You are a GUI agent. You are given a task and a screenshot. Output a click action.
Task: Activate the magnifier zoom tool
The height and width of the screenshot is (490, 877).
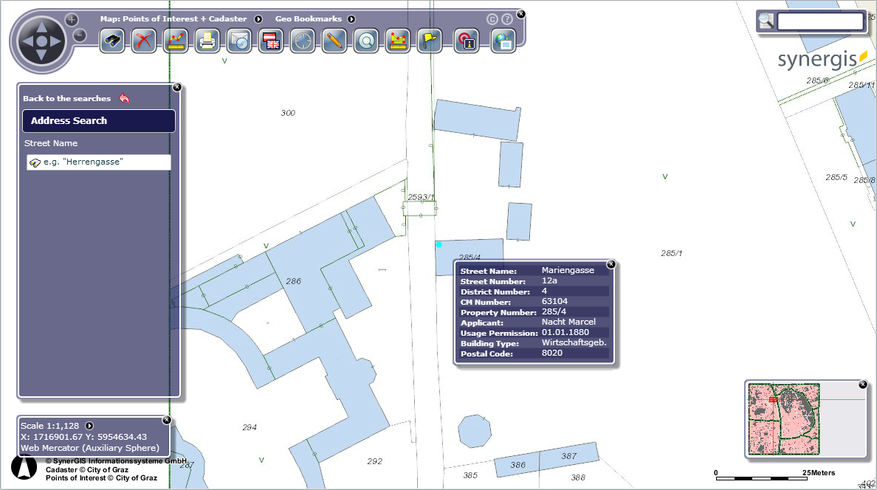pos(366,41)
